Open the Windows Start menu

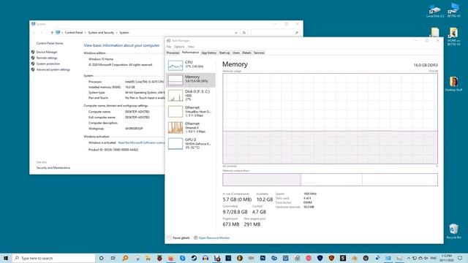point(6,258)
